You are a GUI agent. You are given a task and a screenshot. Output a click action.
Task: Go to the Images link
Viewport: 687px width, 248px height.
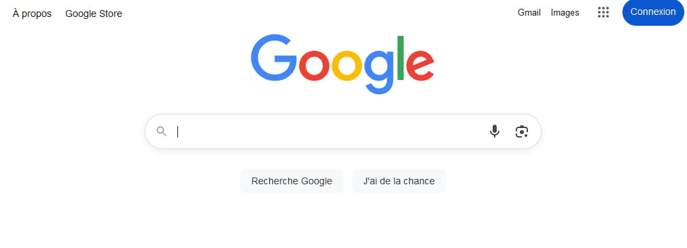pos(565,13)
